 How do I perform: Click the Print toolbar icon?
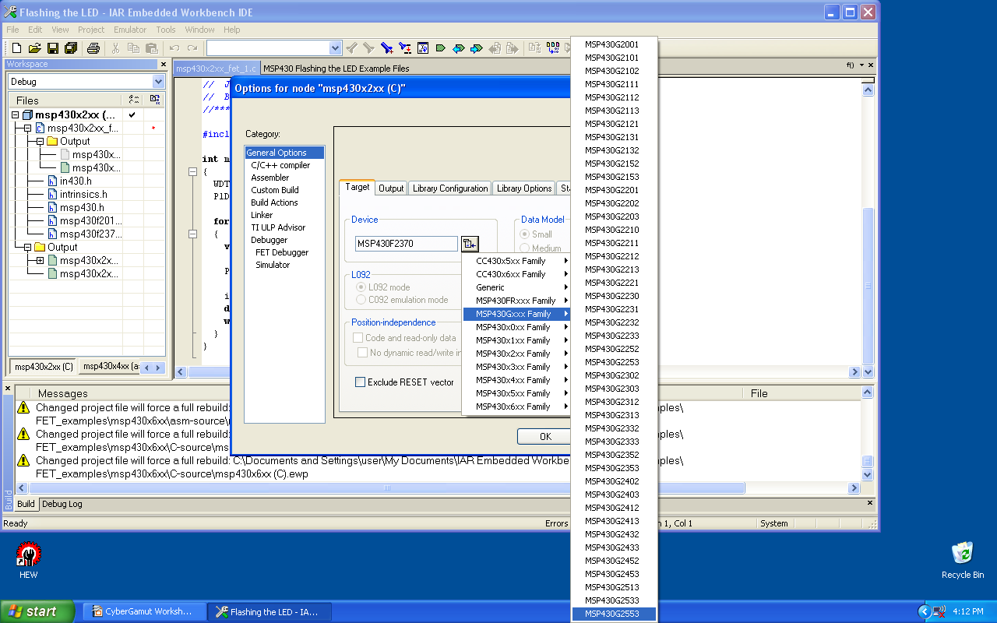coord(93,48)
